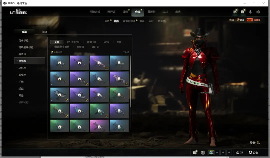This screenshot has width=270, height=158.
Task: Click the lock on the top row's second skin
Action: pos(79,63)
